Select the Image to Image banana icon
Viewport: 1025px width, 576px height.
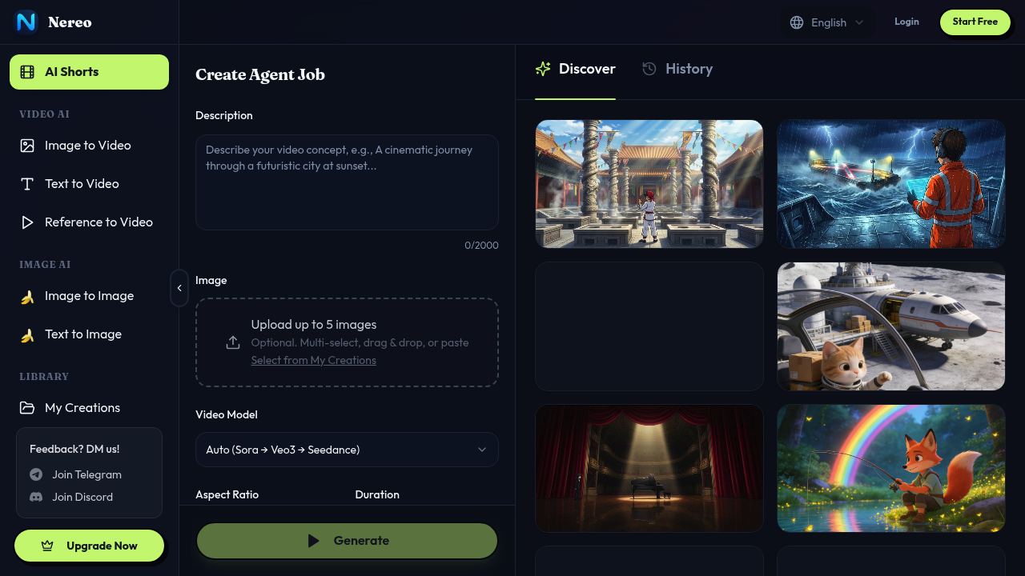click(26, 295)
